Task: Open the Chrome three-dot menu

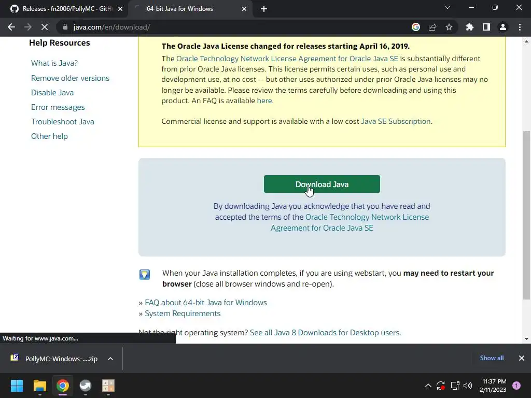Action: [x=520, y=27]
